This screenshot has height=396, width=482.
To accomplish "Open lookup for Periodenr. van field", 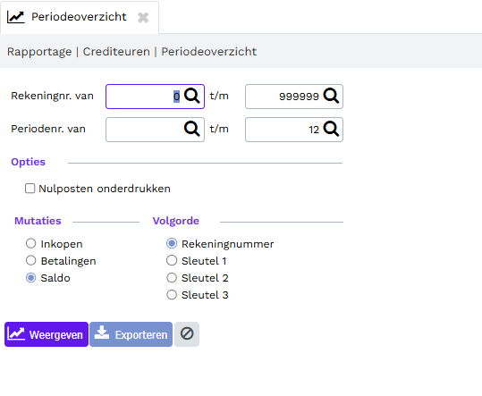I will pos(192,129).
